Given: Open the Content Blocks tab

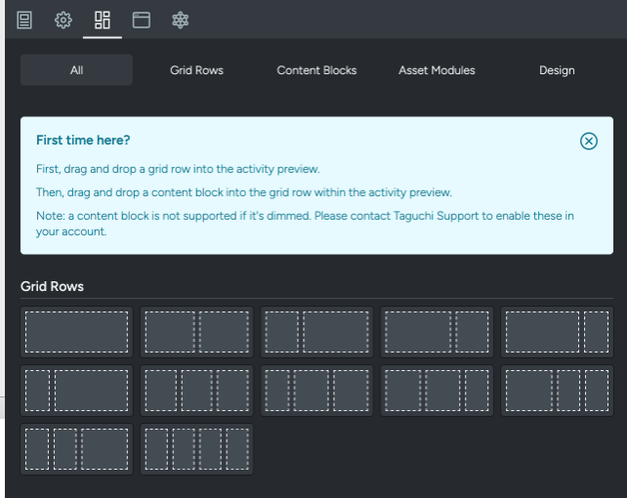Looking at the screenshot, I should pos(316,70).
